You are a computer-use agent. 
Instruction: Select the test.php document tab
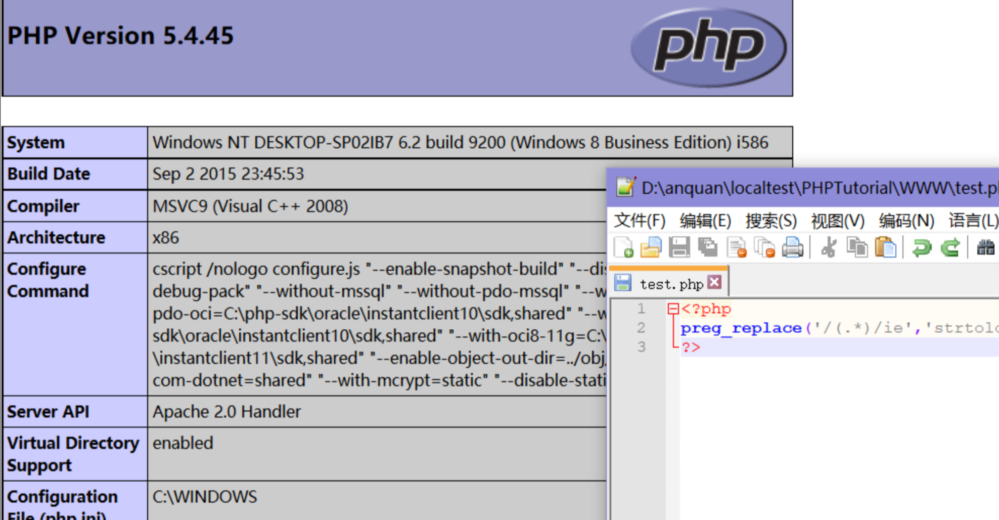[x=669, y=283]
